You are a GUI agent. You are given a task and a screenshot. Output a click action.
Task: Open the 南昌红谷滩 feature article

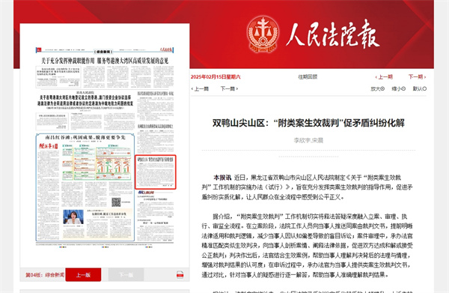[85, 137]
